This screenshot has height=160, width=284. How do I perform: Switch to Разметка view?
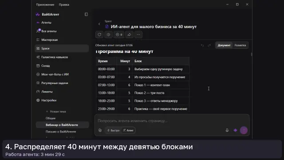[240, 45]
